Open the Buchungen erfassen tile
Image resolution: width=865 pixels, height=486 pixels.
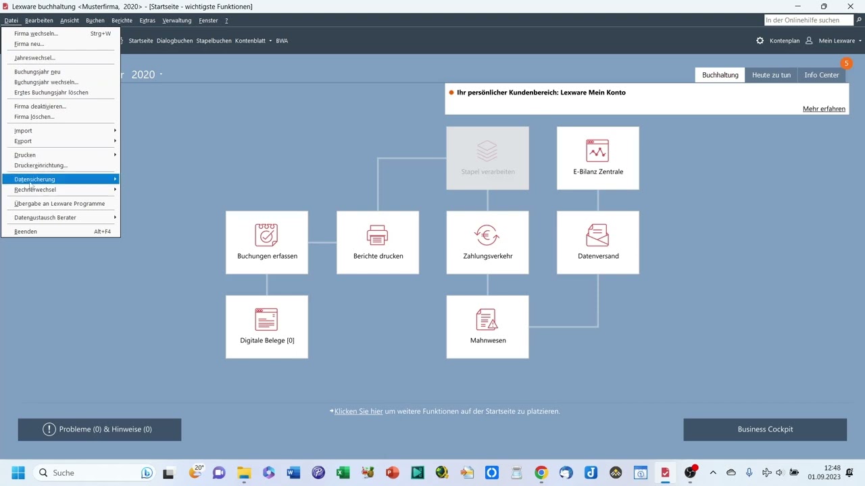click(267, 242)
